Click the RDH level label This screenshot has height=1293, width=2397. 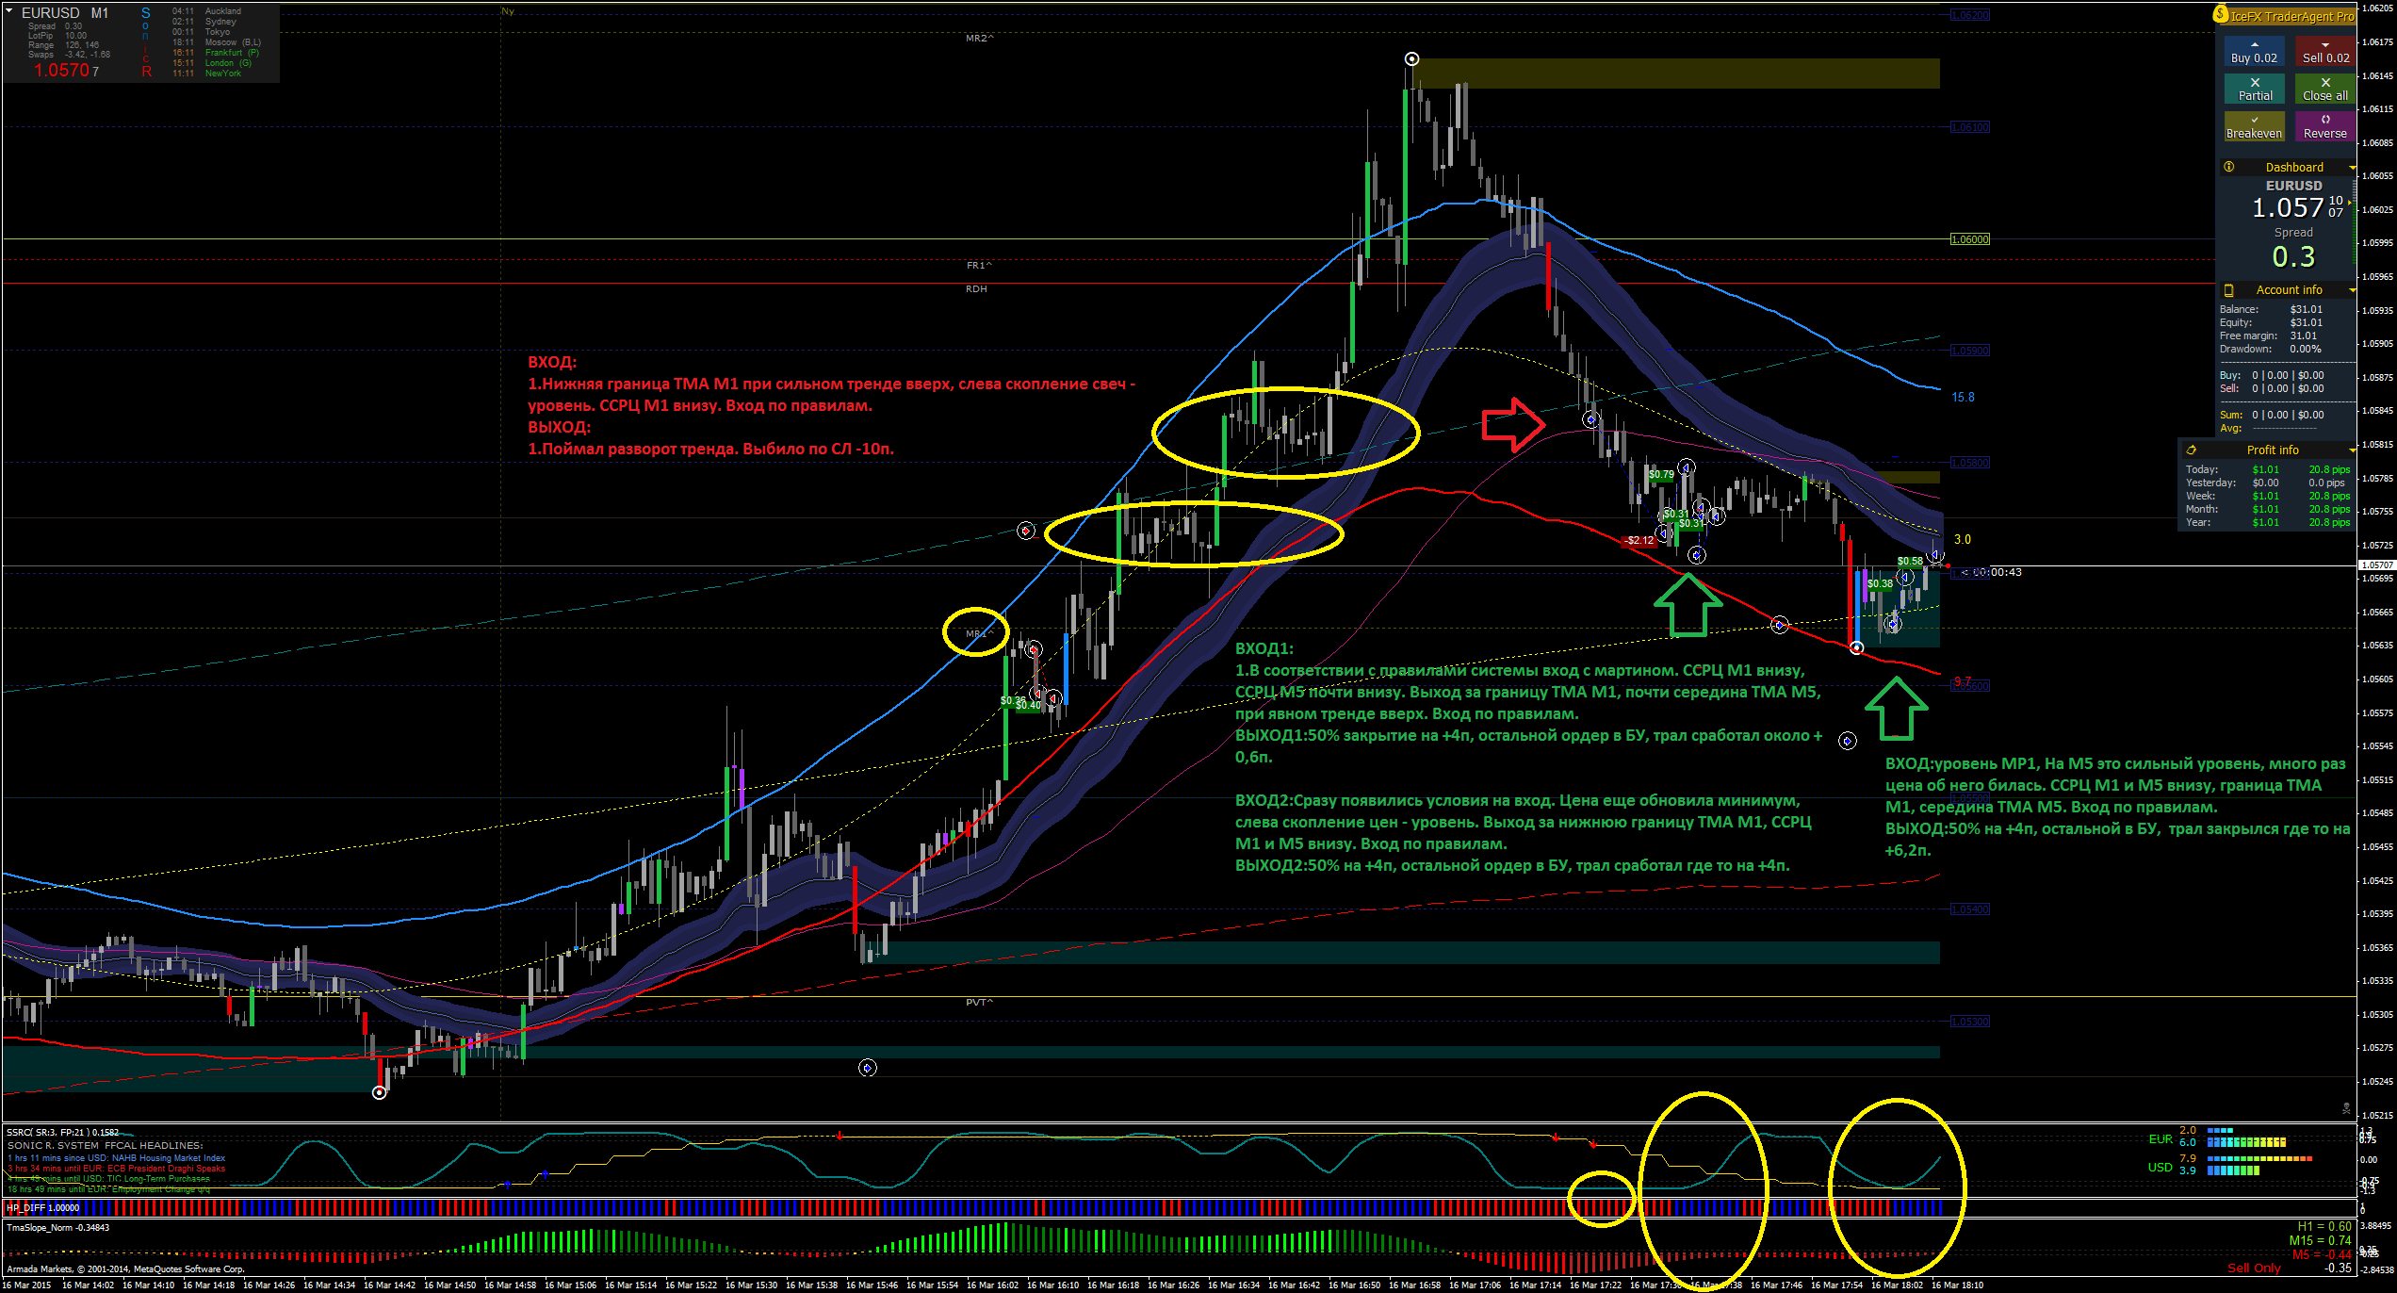coord(976,289)
